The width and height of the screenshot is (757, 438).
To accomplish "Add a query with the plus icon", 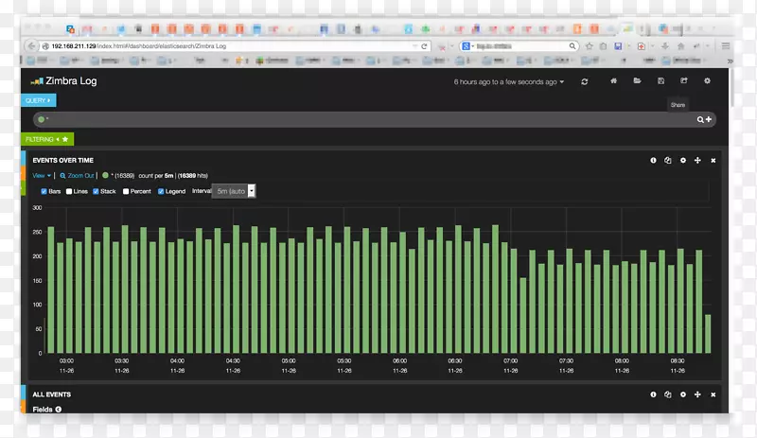I will (710, 120).
